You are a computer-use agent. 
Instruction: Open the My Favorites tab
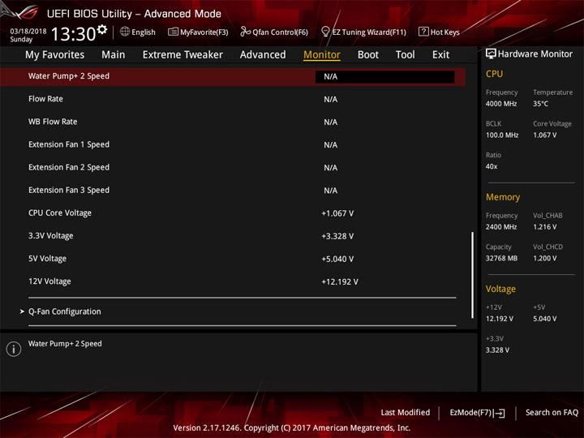click(x=55, y=55)
